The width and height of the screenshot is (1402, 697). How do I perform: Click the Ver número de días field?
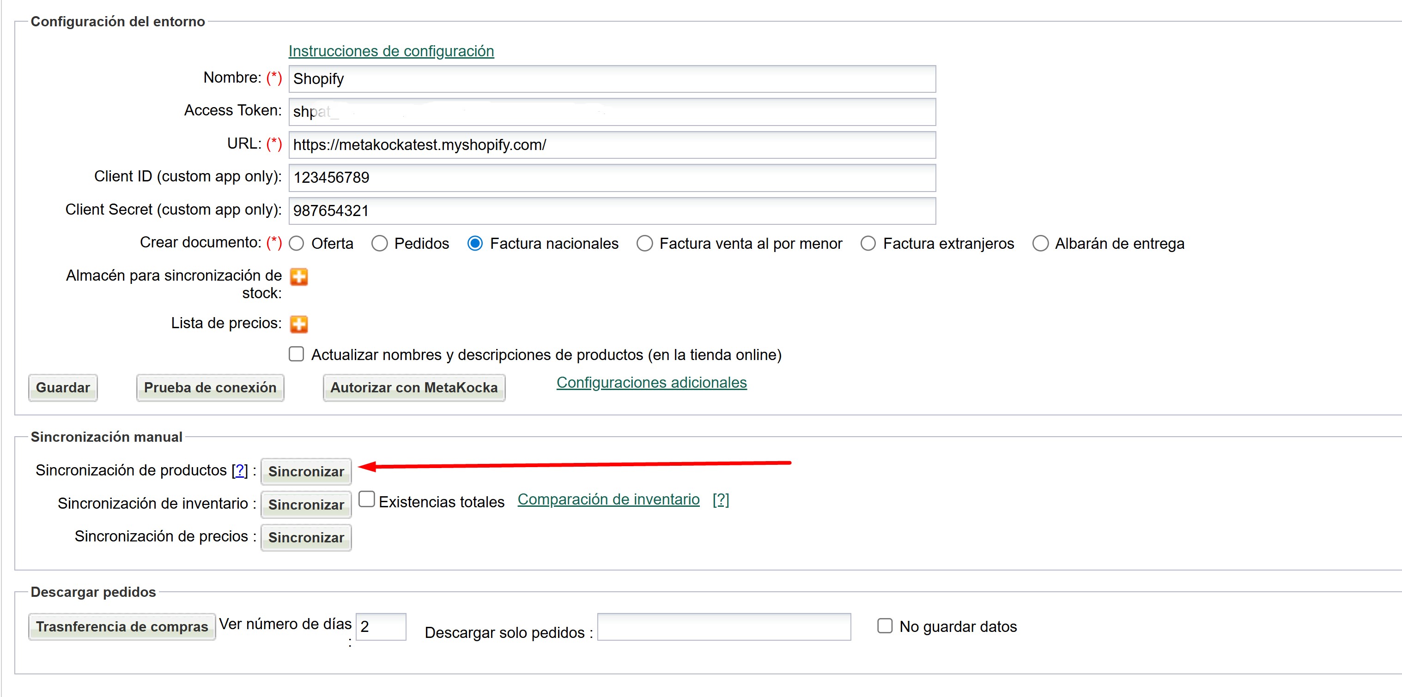pyautogui.click(x=381, y=627)
